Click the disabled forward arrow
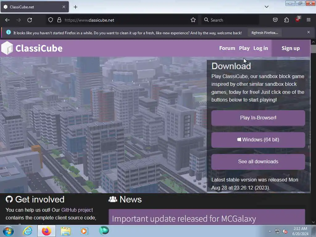The height and width of the screenshot is (237, 316). tap(19, 20)
